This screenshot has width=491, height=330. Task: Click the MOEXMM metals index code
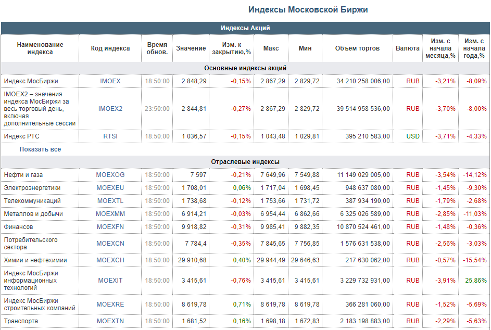(110, 214)
